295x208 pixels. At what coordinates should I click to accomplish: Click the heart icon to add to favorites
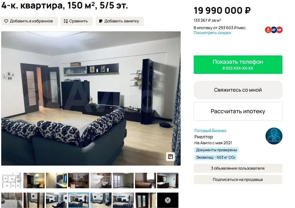6,21
